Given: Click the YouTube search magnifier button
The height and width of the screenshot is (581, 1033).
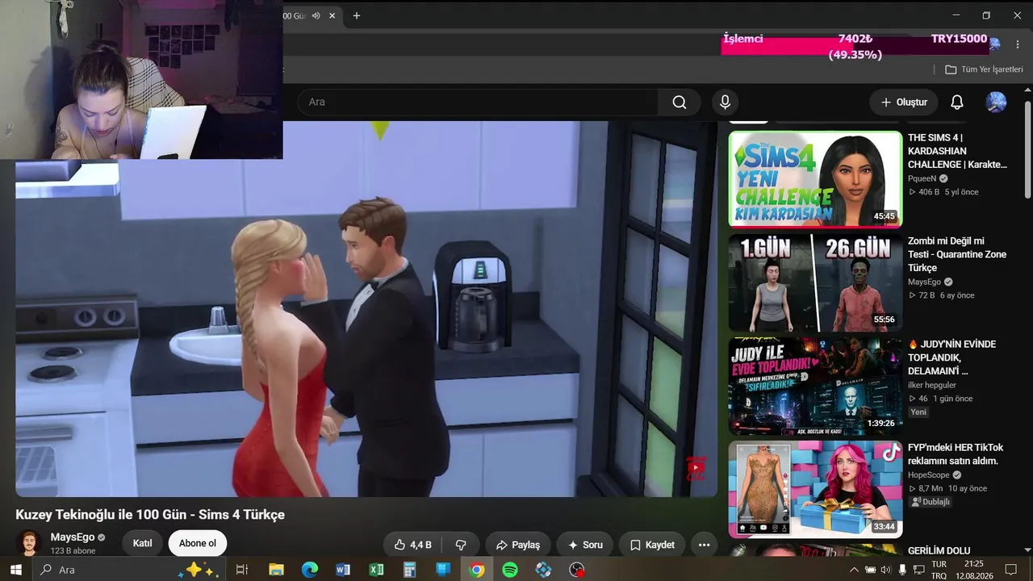Looking at the screenshot, I should [680, 102].
